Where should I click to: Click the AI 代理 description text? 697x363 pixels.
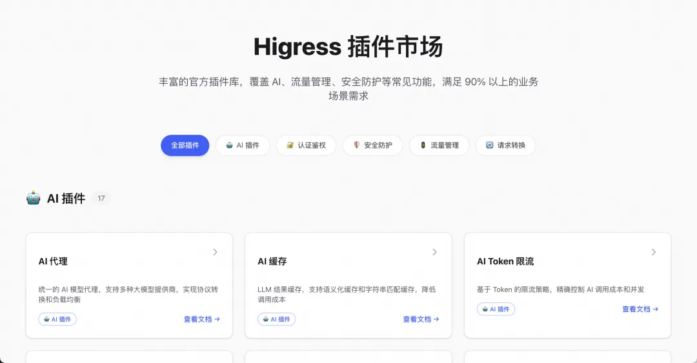tap(128, 294)
